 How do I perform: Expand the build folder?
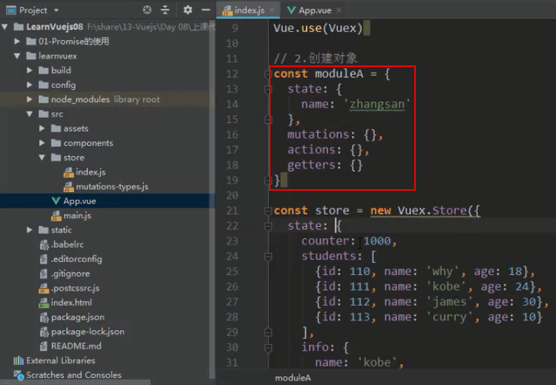[29, 71]
